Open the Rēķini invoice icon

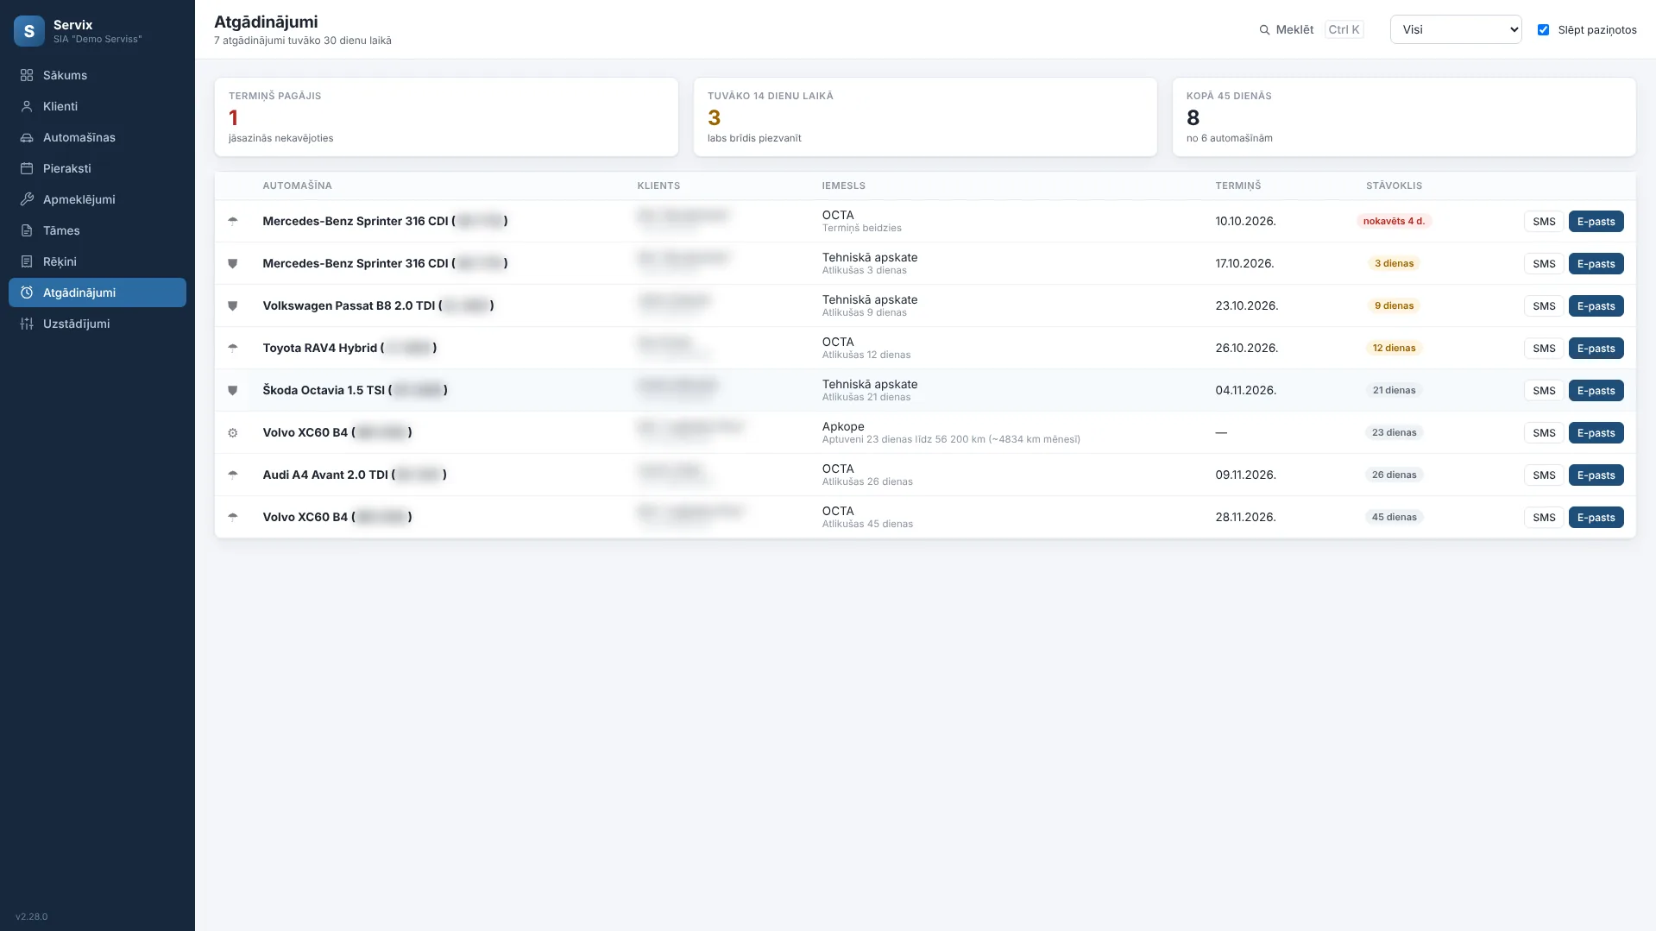tap(27, 261)
